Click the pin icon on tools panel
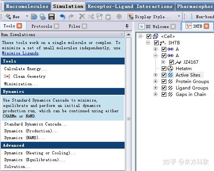 (x=127, y=26)
